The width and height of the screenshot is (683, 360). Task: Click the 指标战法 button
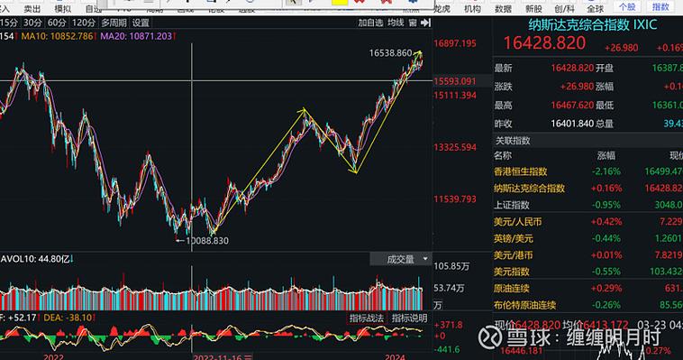tap(367, 318)
